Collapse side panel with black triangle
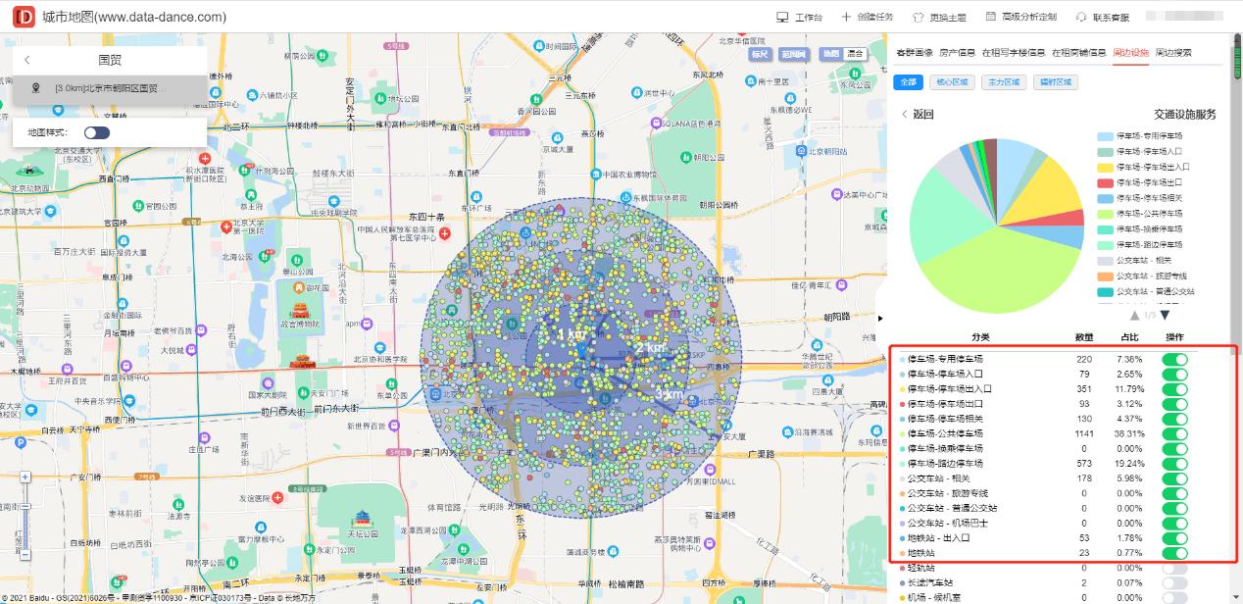 [880, 318]
